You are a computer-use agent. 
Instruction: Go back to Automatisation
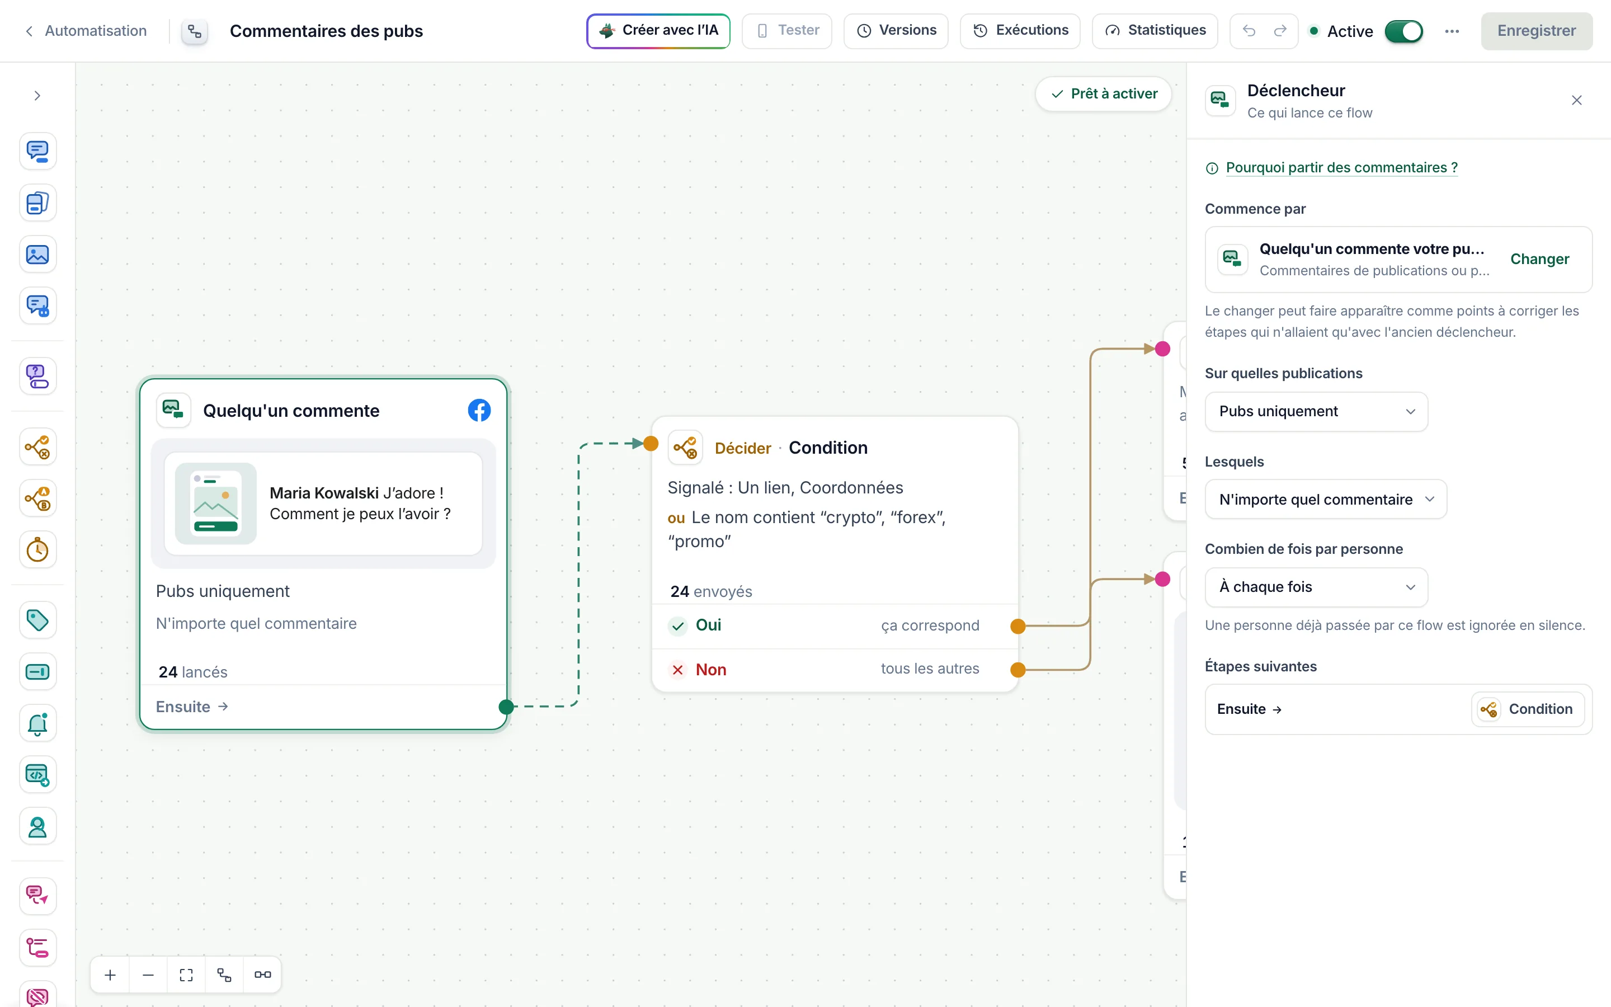86,31
